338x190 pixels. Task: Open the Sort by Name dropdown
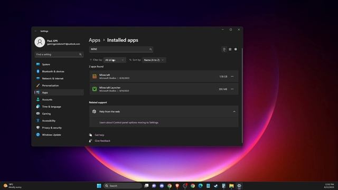tap(154, 60)
